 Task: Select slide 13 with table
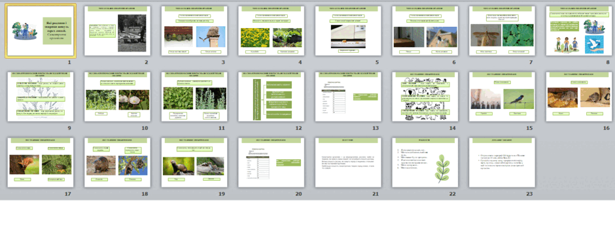click(348, 97)
